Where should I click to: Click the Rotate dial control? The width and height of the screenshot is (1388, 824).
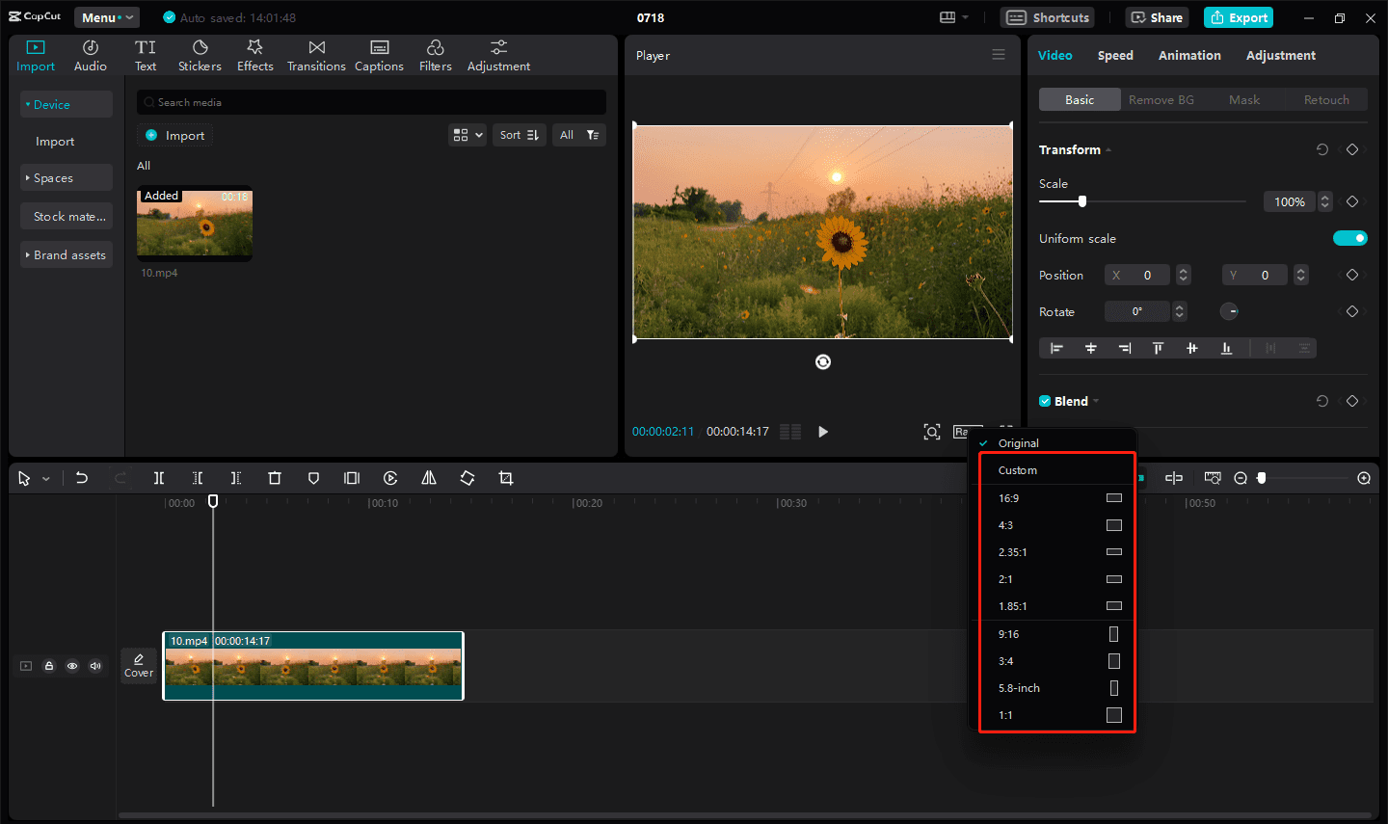(1229, 311)
